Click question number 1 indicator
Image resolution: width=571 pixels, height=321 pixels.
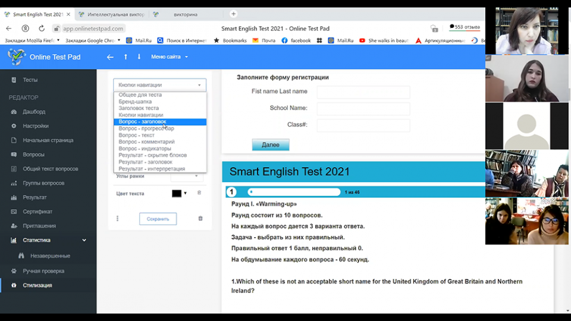[231, 192]
